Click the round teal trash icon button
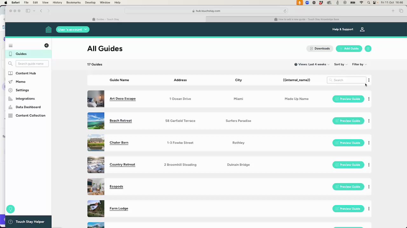Viewport: 407px width, 228px height. click(368, 48)
